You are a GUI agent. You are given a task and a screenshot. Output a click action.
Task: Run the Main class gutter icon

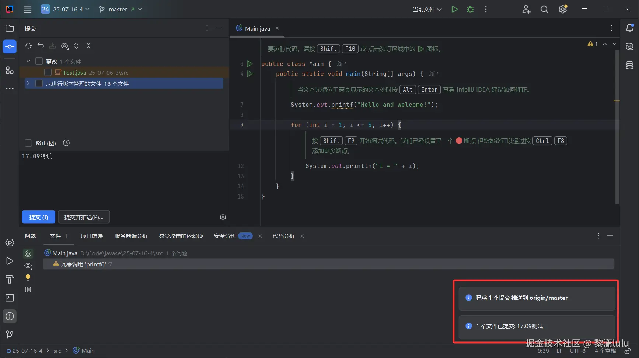pyautogui.click(x=250, y=63)
